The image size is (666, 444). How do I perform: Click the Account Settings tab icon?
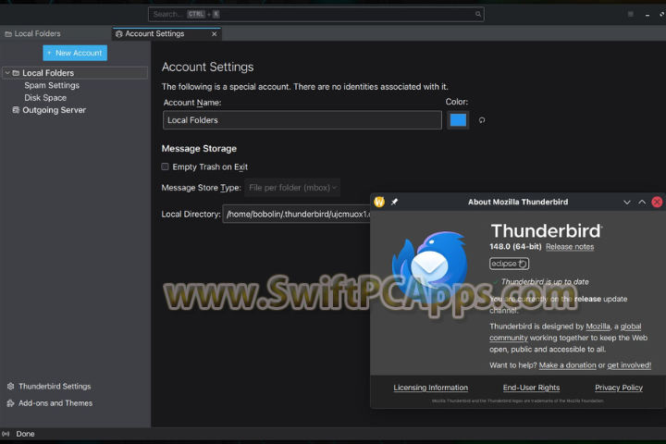(119, 34)
